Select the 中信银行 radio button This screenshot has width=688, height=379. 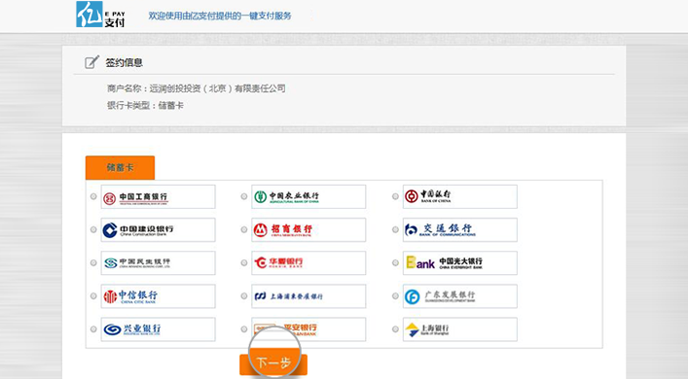(93, 296)
